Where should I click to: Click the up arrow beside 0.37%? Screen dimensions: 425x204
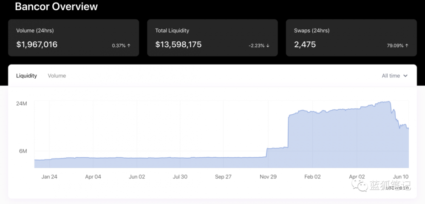[129, 45]
